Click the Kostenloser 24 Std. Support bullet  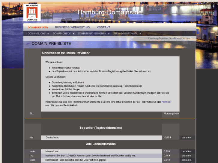pyautogui.click(x=67, y=89)
